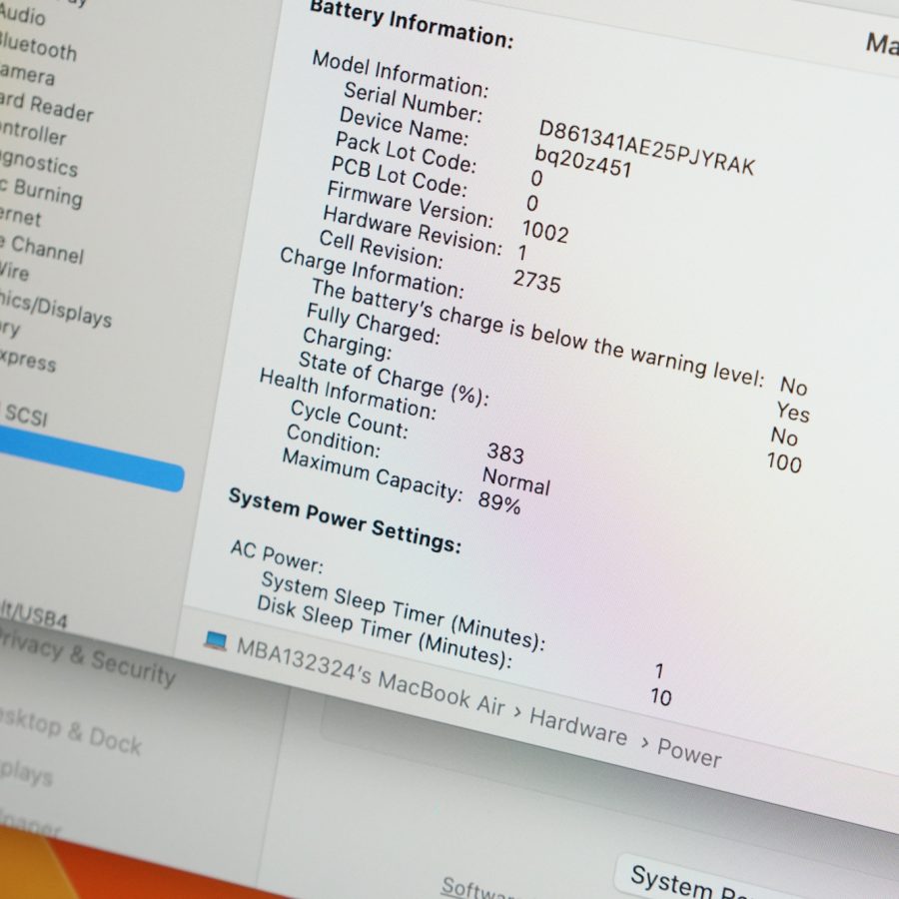899x899 pixels.
Task: Click the laptop icon in the path bar
Action: coord(216,640)
